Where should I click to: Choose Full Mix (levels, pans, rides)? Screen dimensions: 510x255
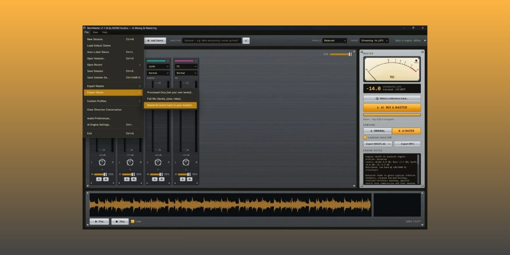170,99
